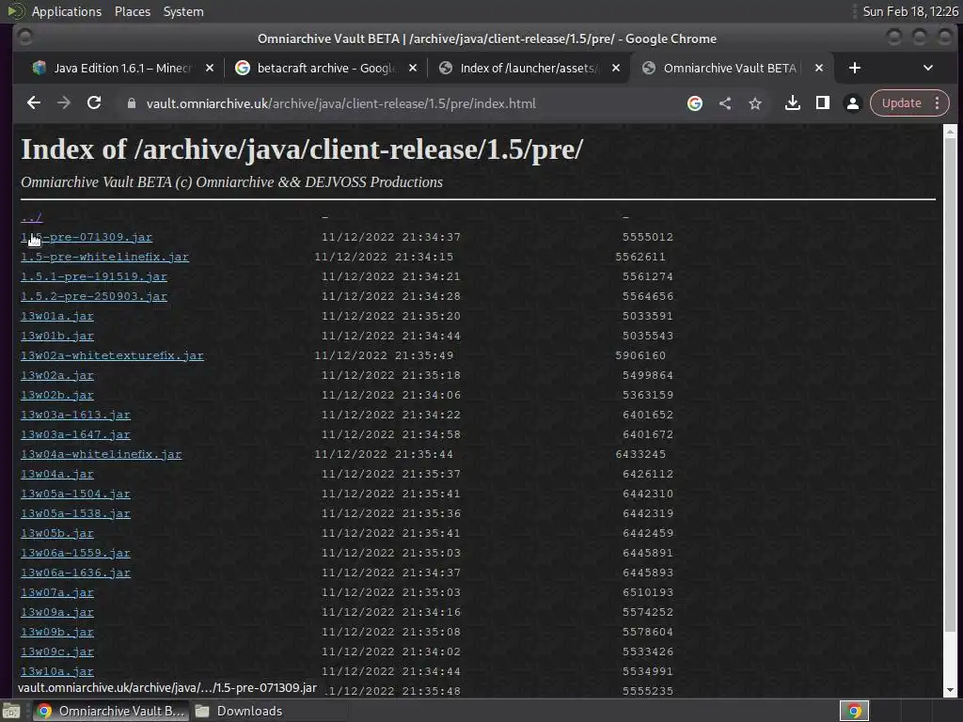
Task: Open the 13w05a-1538.jar link
Action: pyautogui.click(x=75, y=513)
